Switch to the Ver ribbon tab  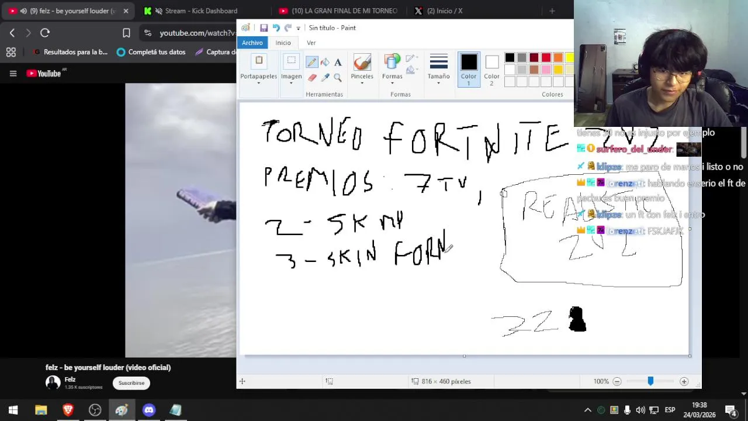coord(311,43)
